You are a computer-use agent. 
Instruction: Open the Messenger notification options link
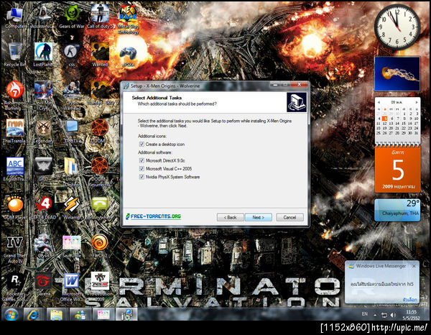coord(410,299)
